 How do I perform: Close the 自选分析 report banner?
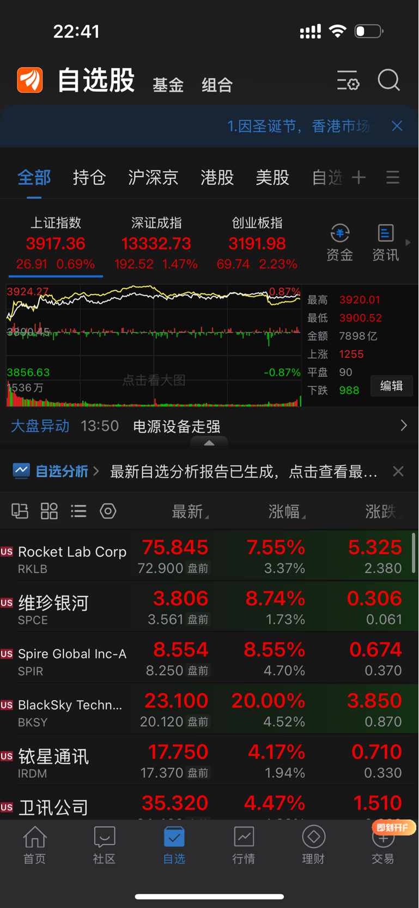point(398,471)
